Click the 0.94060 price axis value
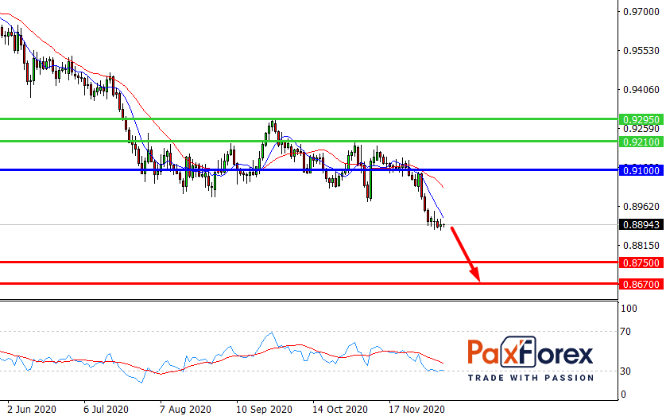The width and height of the screenshot is (666, 416). point(641,90)
